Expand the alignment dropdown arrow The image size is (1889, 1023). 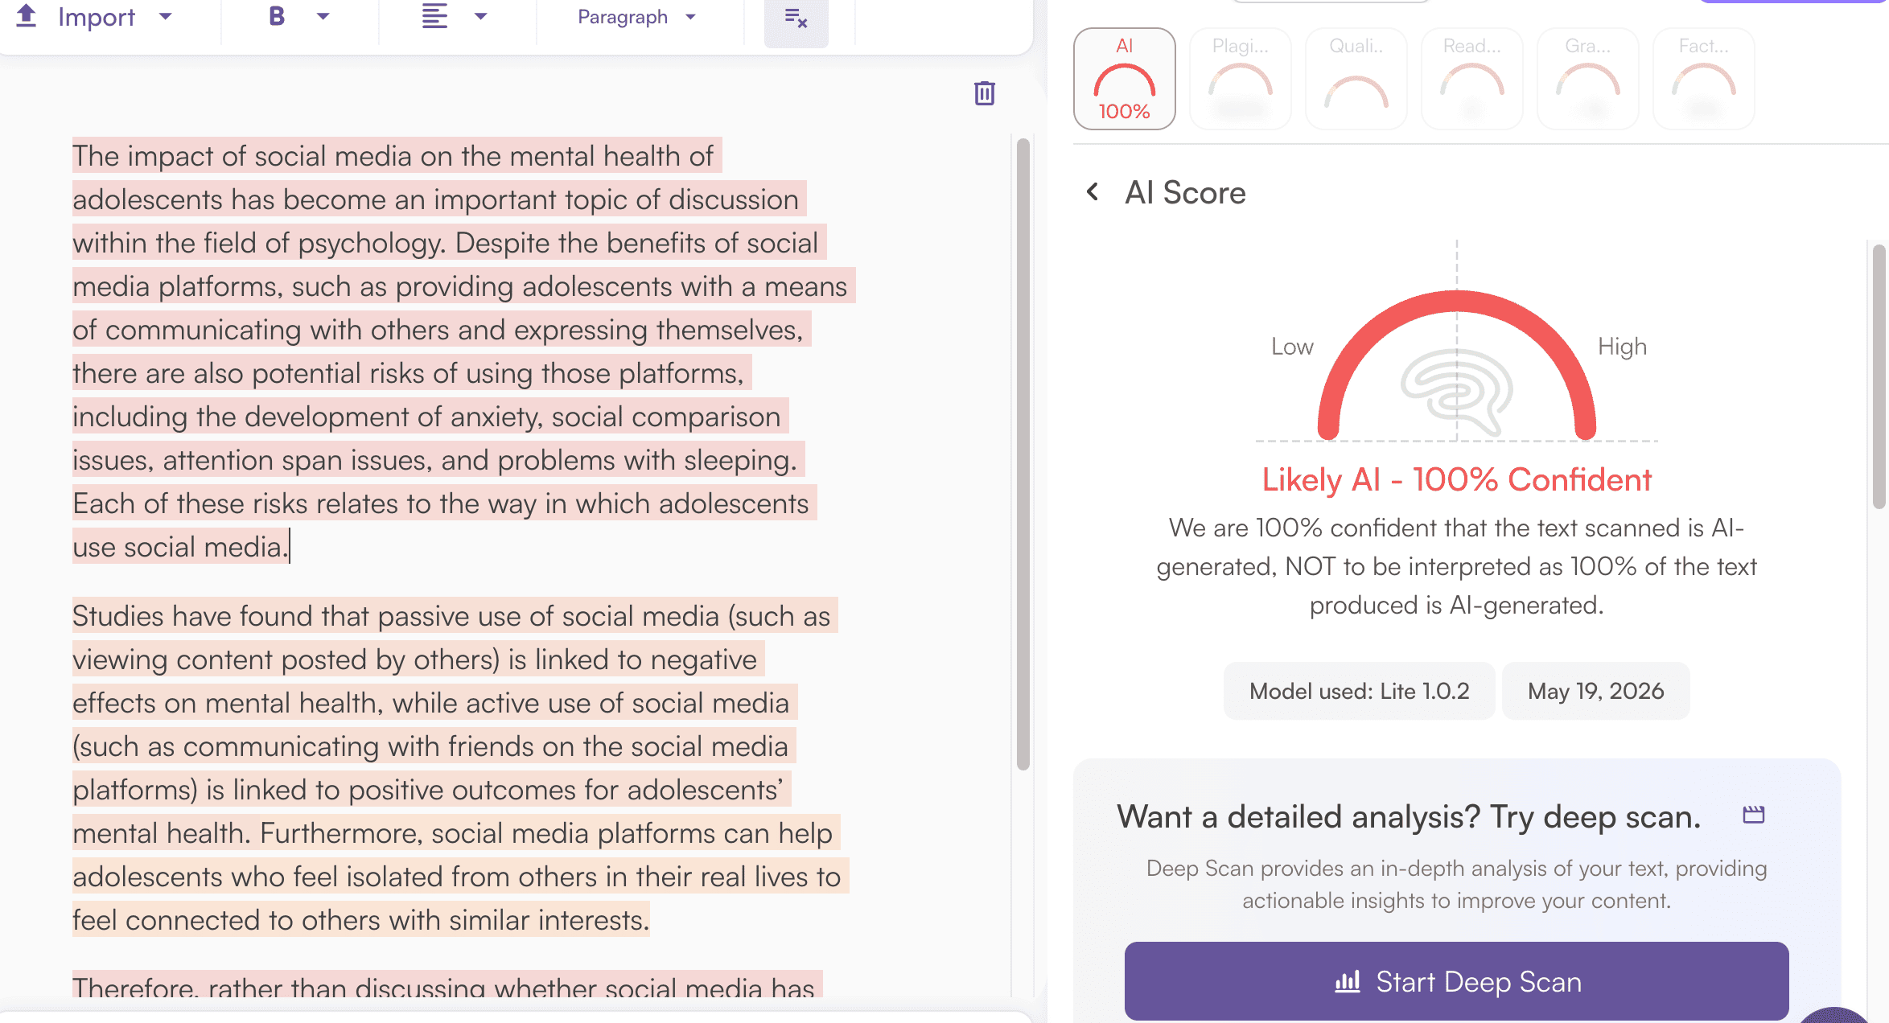coord(480,16)
